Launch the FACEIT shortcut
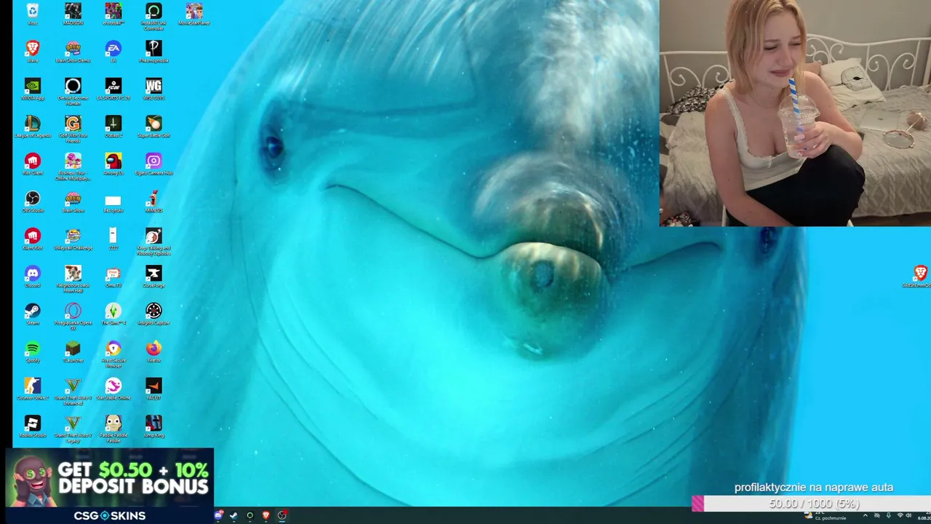The height and width of the screenshot is (524, 931). coord(153,389)
